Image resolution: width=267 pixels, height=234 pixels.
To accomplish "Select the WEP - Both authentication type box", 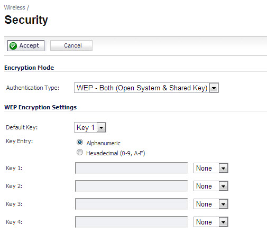I will tap(146, 88).
